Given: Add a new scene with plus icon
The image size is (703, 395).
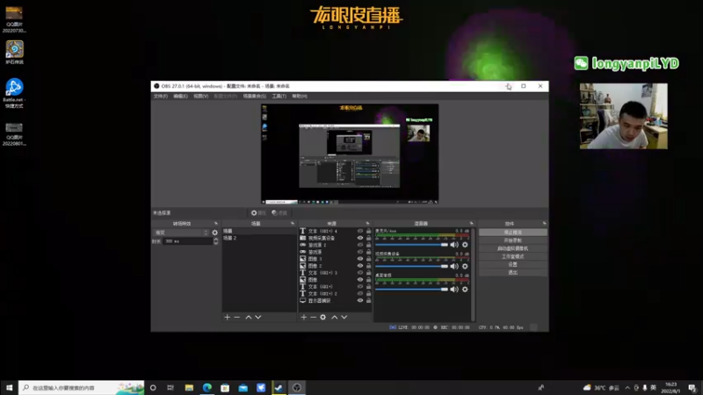Looking at the screenshot, I should point(228,317).
